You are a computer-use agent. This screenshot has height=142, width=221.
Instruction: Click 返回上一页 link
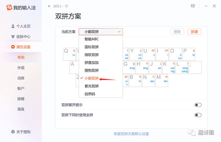pyautogui.click(x=61, y=6)
